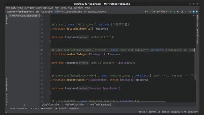Image resolution: width=204 pixels, height=115 pixels.
Task: Open the View menu
Action: [20, 8]
